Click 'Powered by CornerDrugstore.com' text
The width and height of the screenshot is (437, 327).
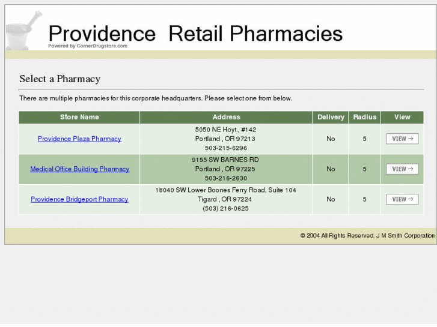(x=88, y=46)
